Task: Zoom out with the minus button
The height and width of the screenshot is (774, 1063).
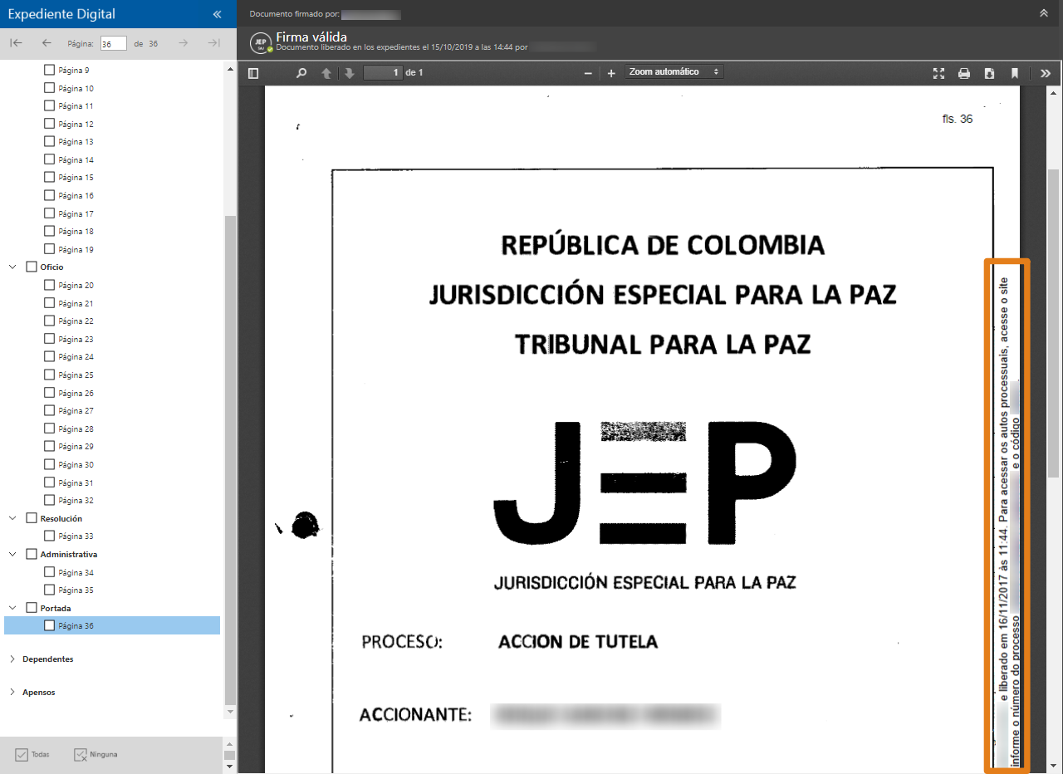Action: [588, 73]
